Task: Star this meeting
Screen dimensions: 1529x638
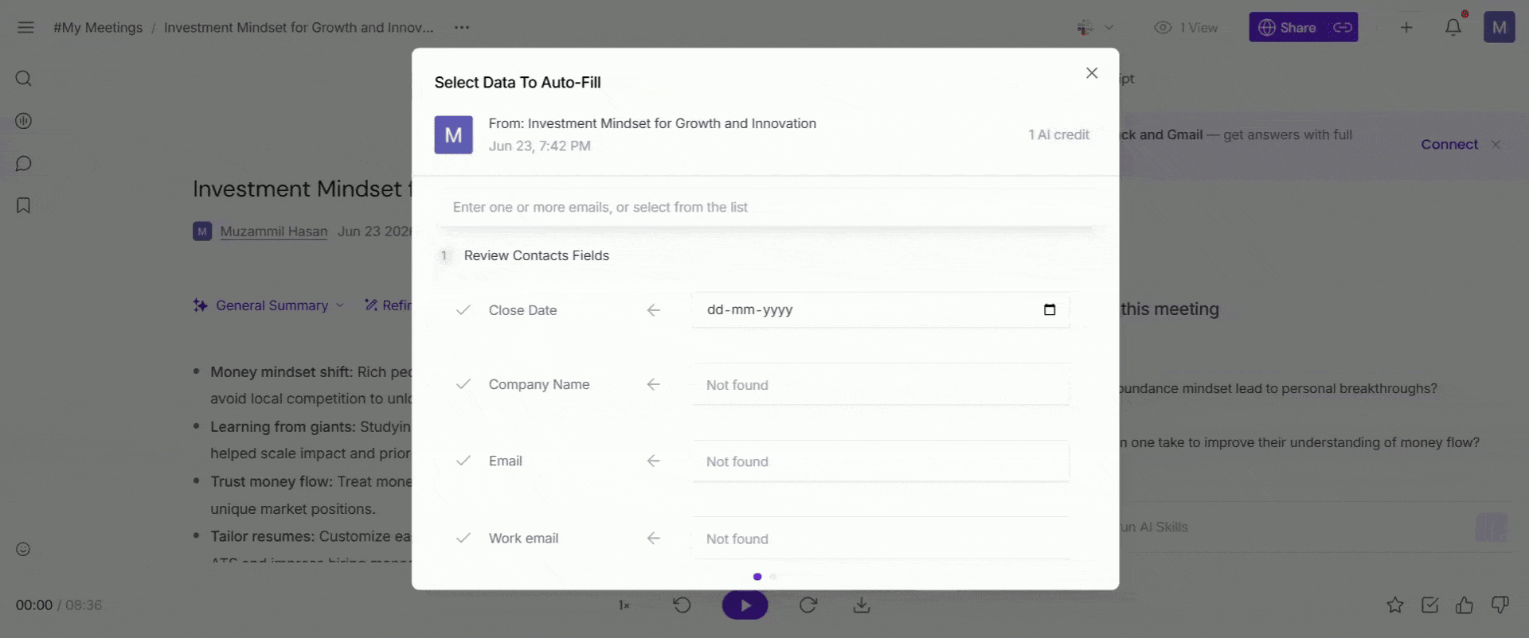Action: (1395, 605)
